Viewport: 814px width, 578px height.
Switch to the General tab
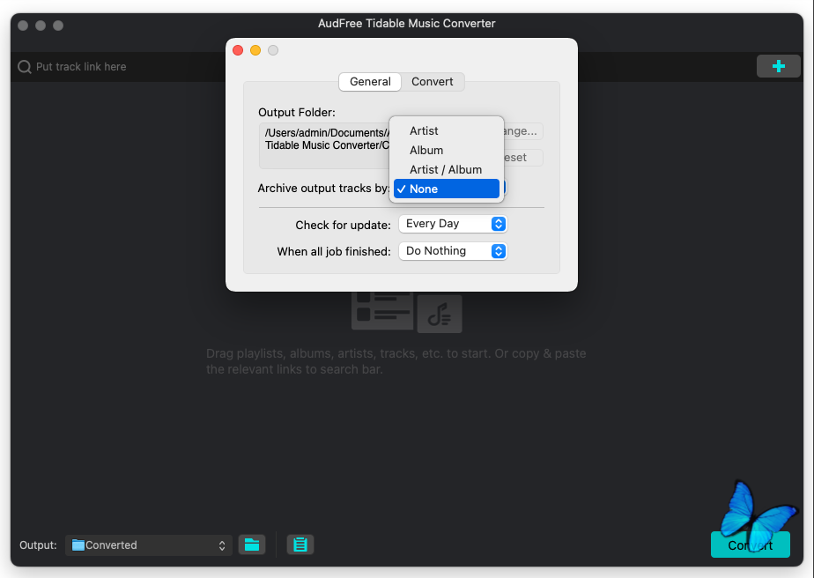point(370,81)
